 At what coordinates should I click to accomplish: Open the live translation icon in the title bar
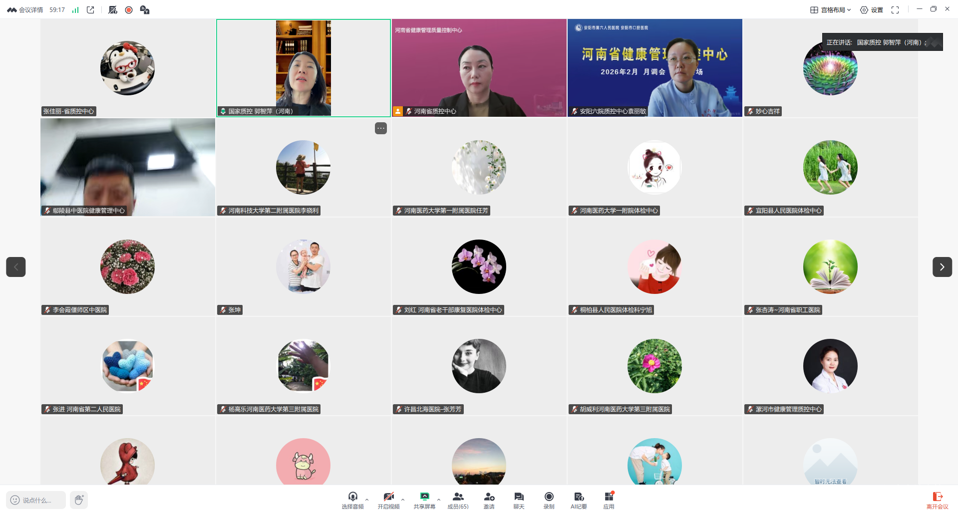click(145, 9)
